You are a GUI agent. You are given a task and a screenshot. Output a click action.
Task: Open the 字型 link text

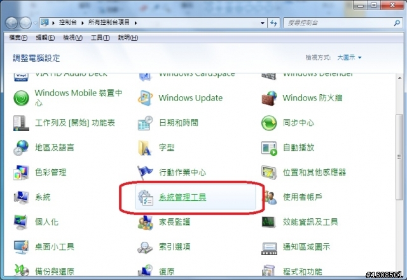pos(167,148)
